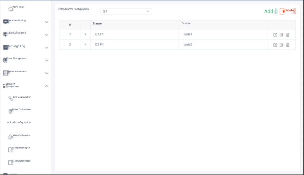Open the Configuration Import page
304x175 pixels.
click(21, 161)
